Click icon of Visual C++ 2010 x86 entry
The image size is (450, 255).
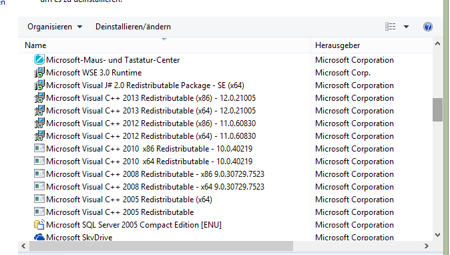tap(39, 148)
